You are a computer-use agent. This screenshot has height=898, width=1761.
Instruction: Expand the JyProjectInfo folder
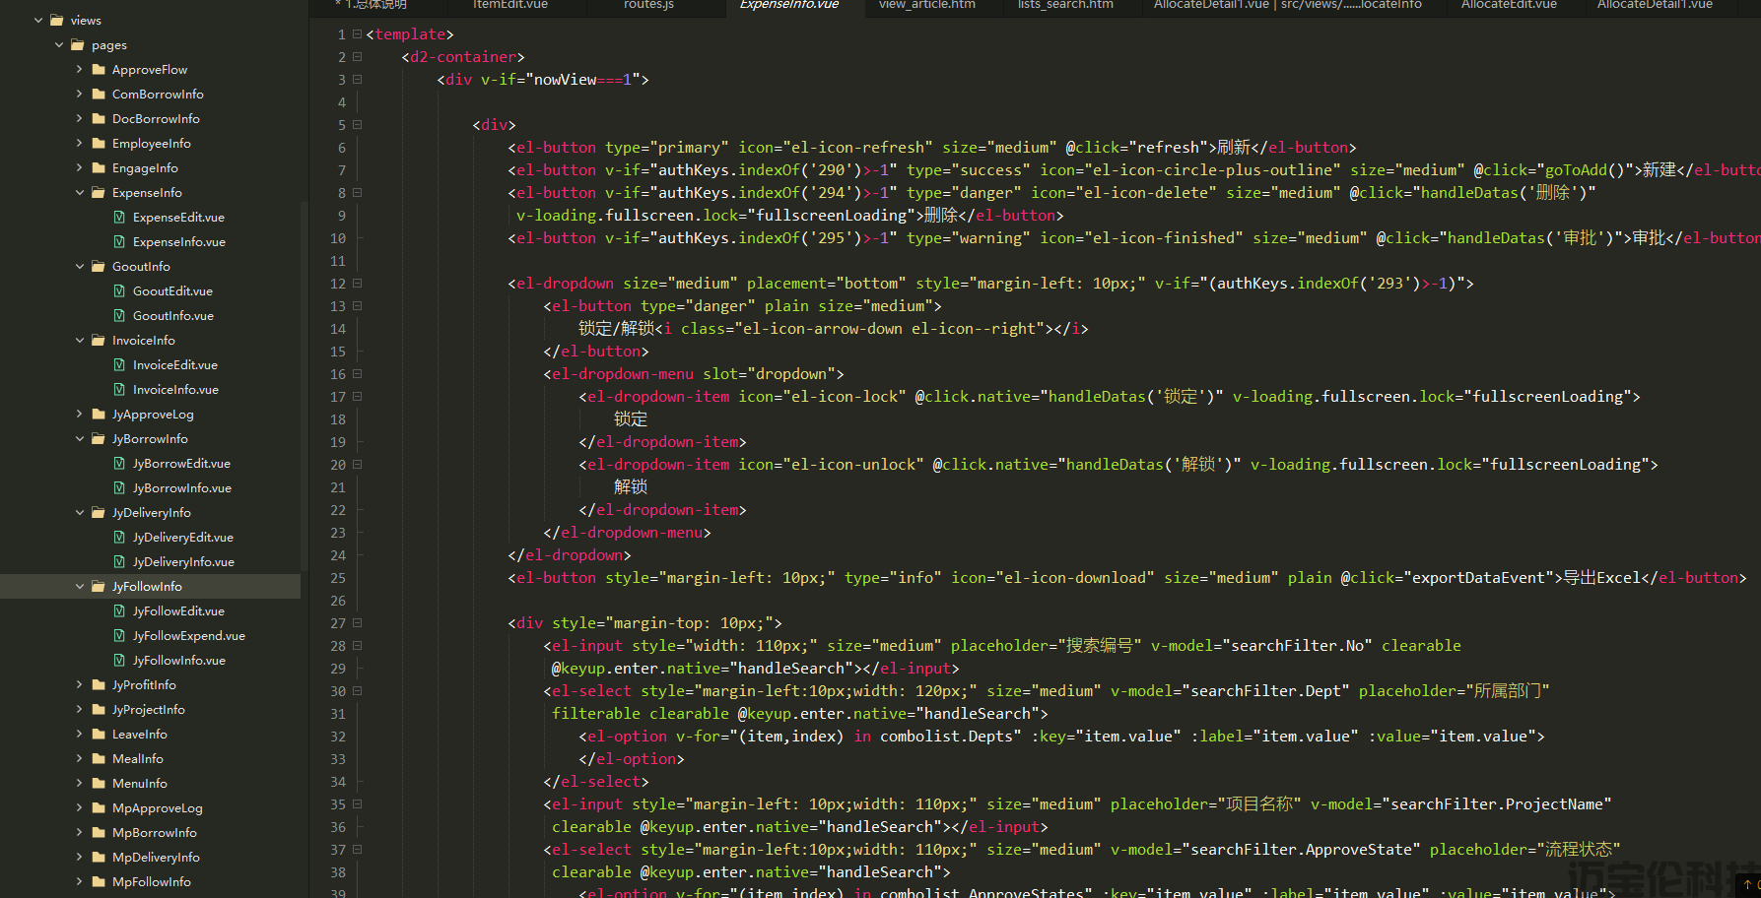(x=80, y=710)
